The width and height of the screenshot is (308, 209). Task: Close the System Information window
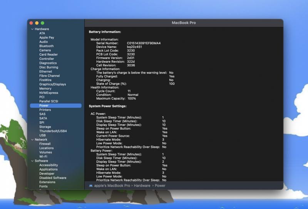31,23
